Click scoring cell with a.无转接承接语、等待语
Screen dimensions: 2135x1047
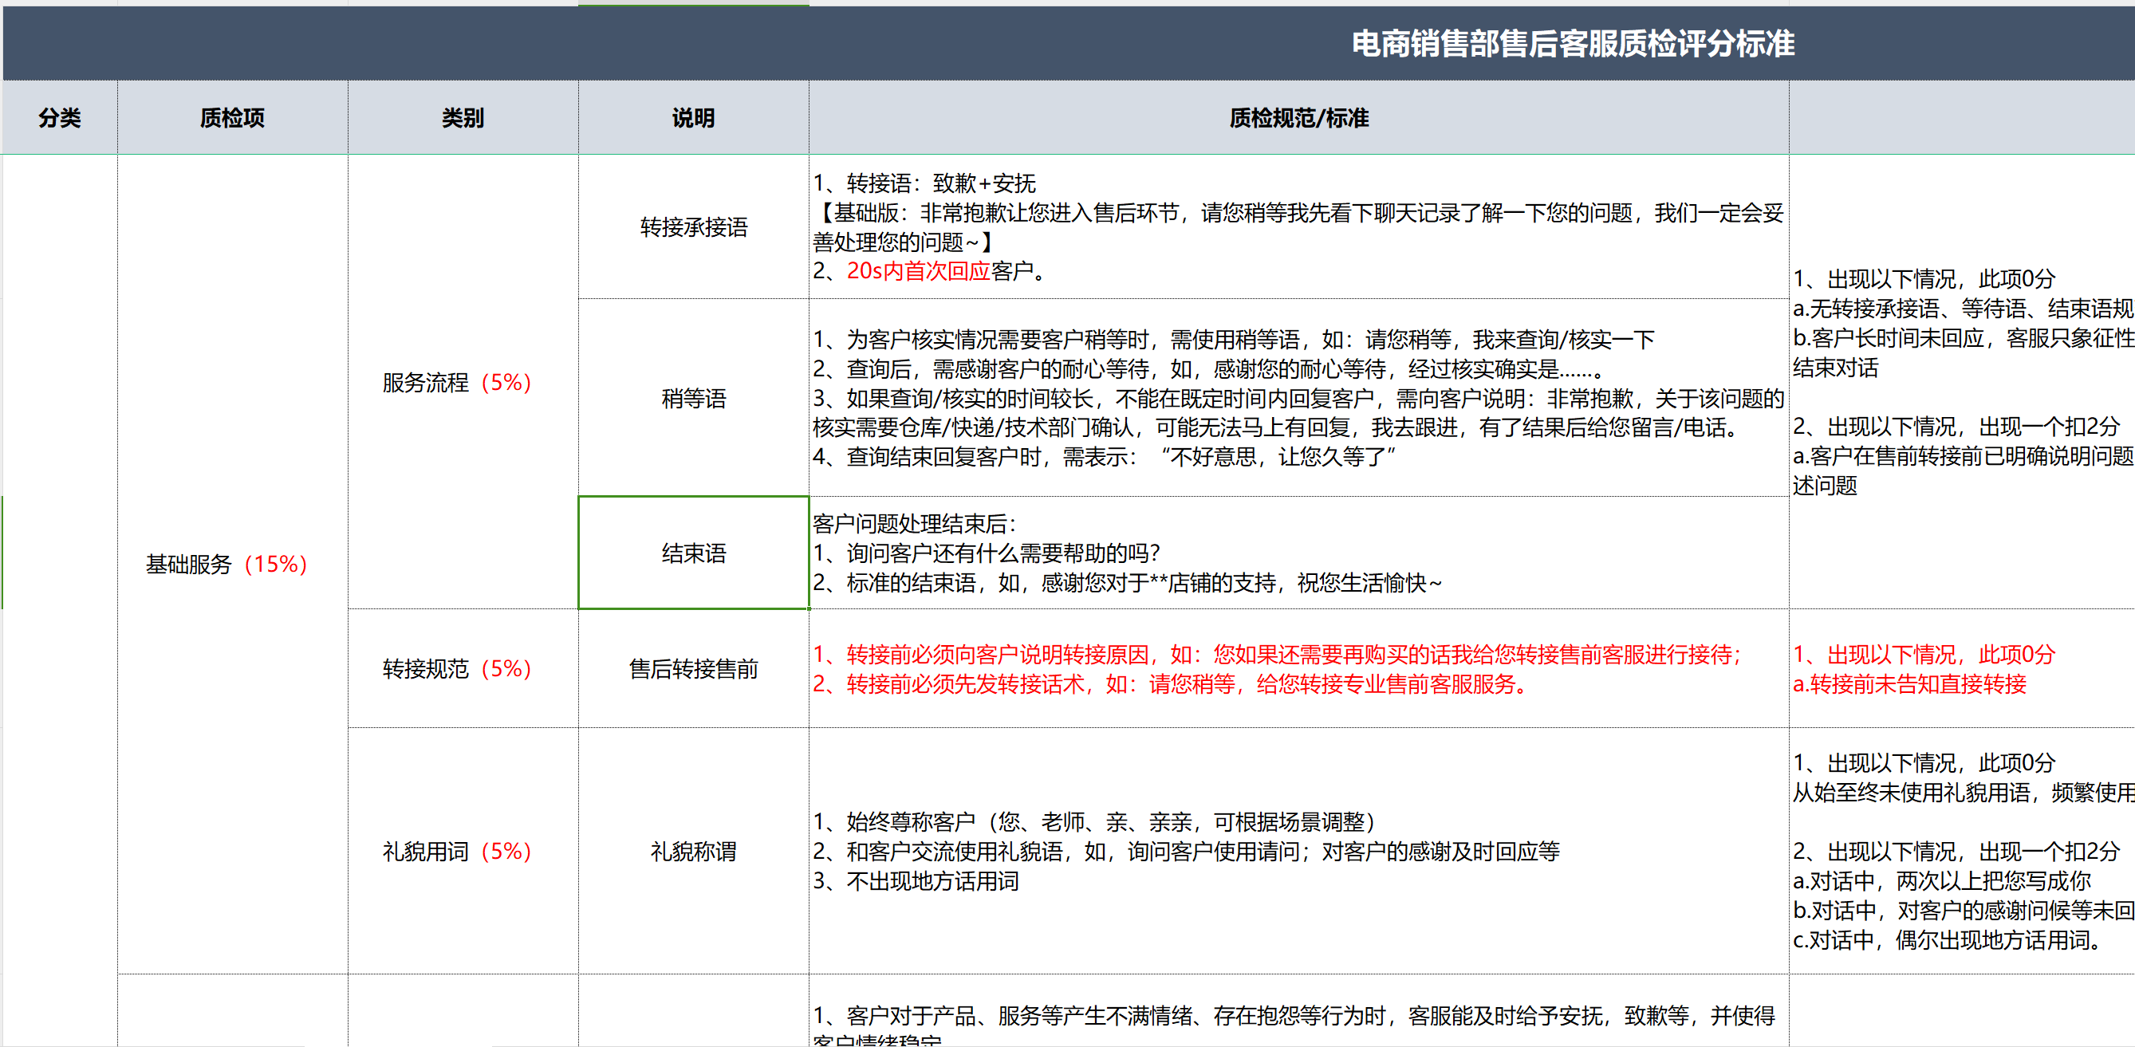pos(1962,382)
